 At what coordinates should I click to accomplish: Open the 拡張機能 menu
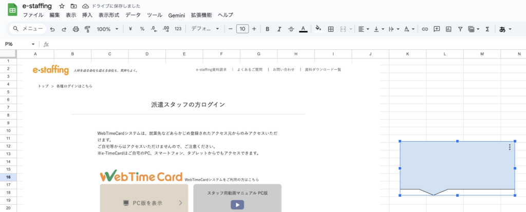coord(201,15)
